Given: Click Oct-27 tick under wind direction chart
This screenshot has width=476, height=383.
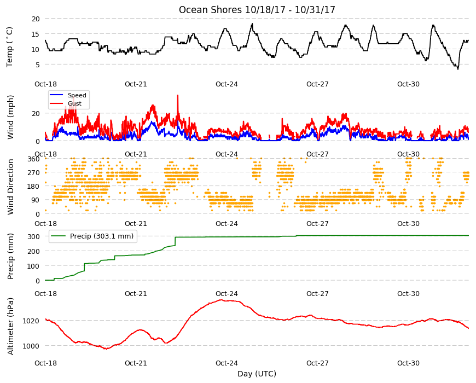Looking at the screenshot, I should point(317,224).
